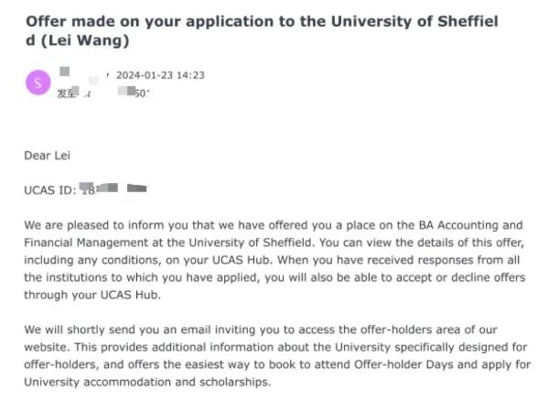Select the email subject heading text
The image size is (548, 410).
[x=263, y=31]
